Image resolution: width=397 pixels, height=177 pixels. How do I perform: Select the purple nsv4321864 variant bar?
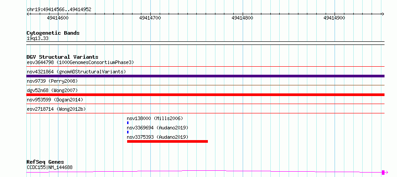[205, 76]
